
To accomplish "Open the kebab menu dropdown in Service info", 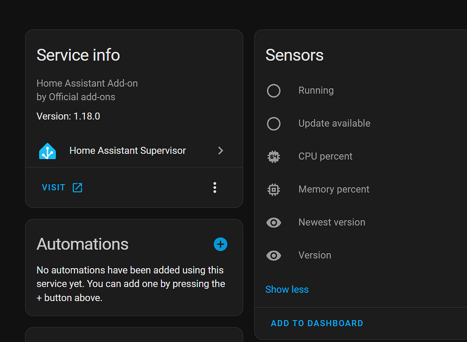I will pyautogui.click(x=215, y=187).
